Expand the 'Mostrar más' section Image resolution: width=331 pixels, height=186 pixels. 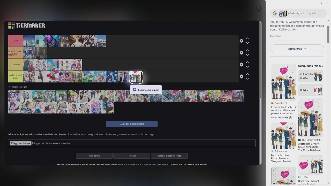click(x=297, y=49)
